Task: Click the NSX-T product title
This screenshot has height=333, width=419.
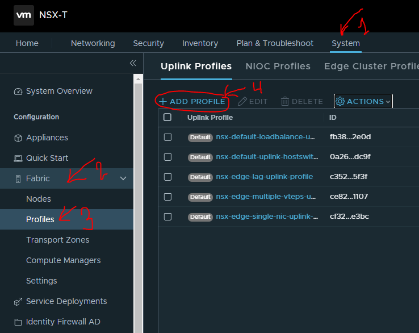Action: click(x=53, y=15)
